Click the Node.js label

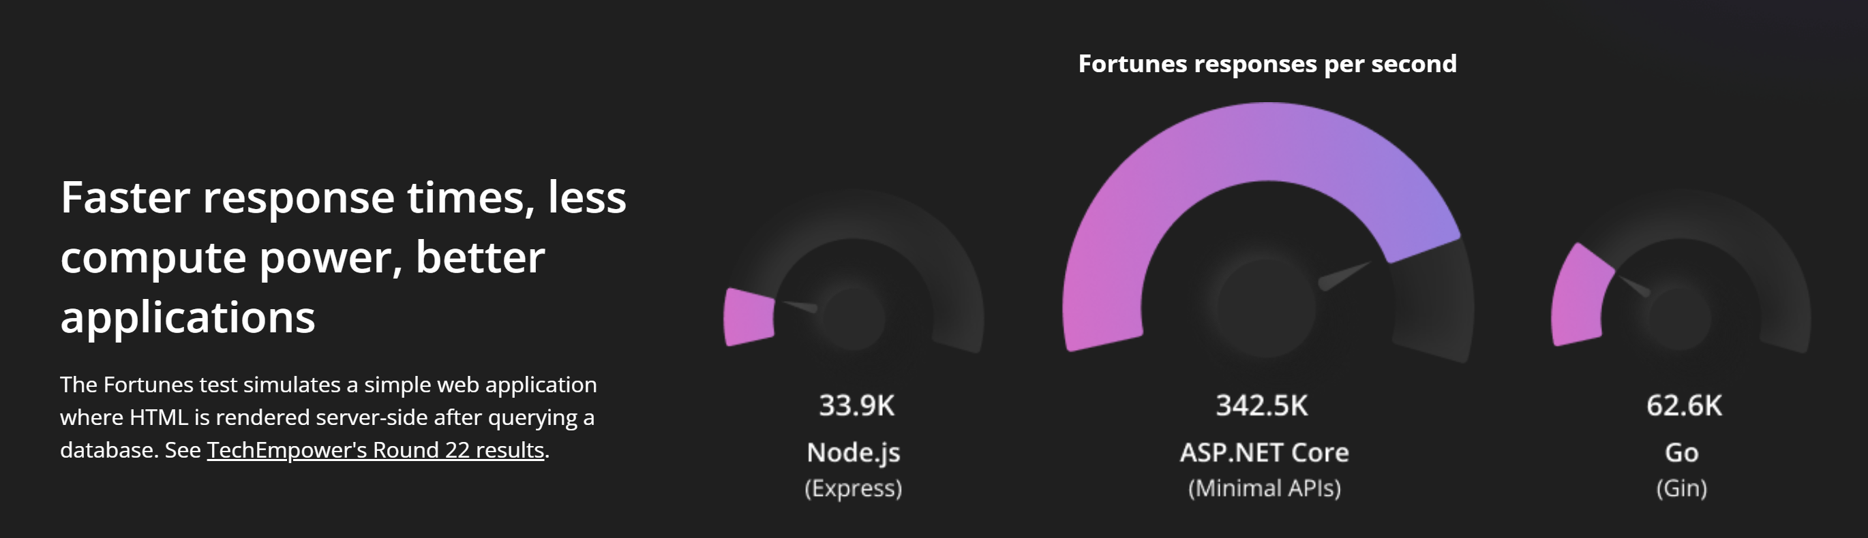(x=854, y=453)
